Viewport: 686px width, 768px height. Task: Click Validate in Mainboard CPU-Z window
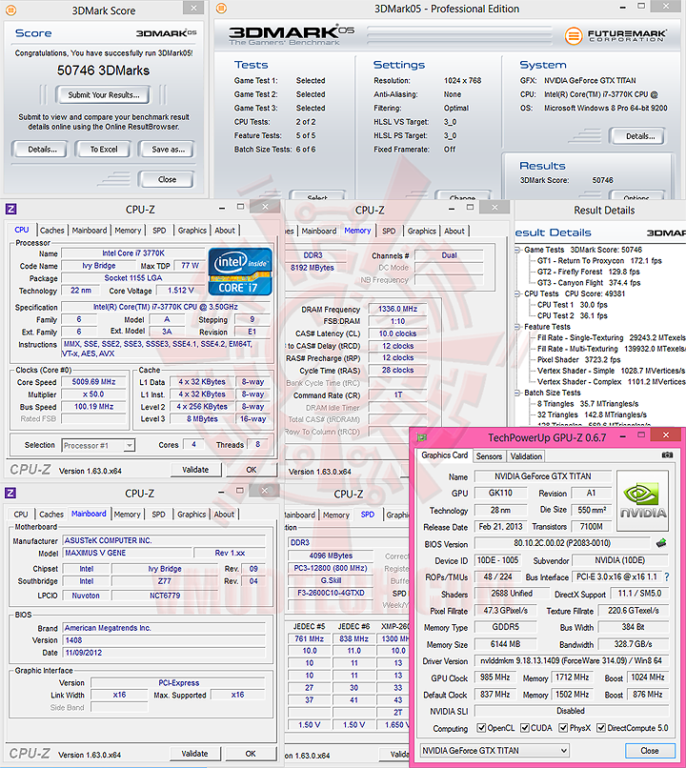point(195,754)
